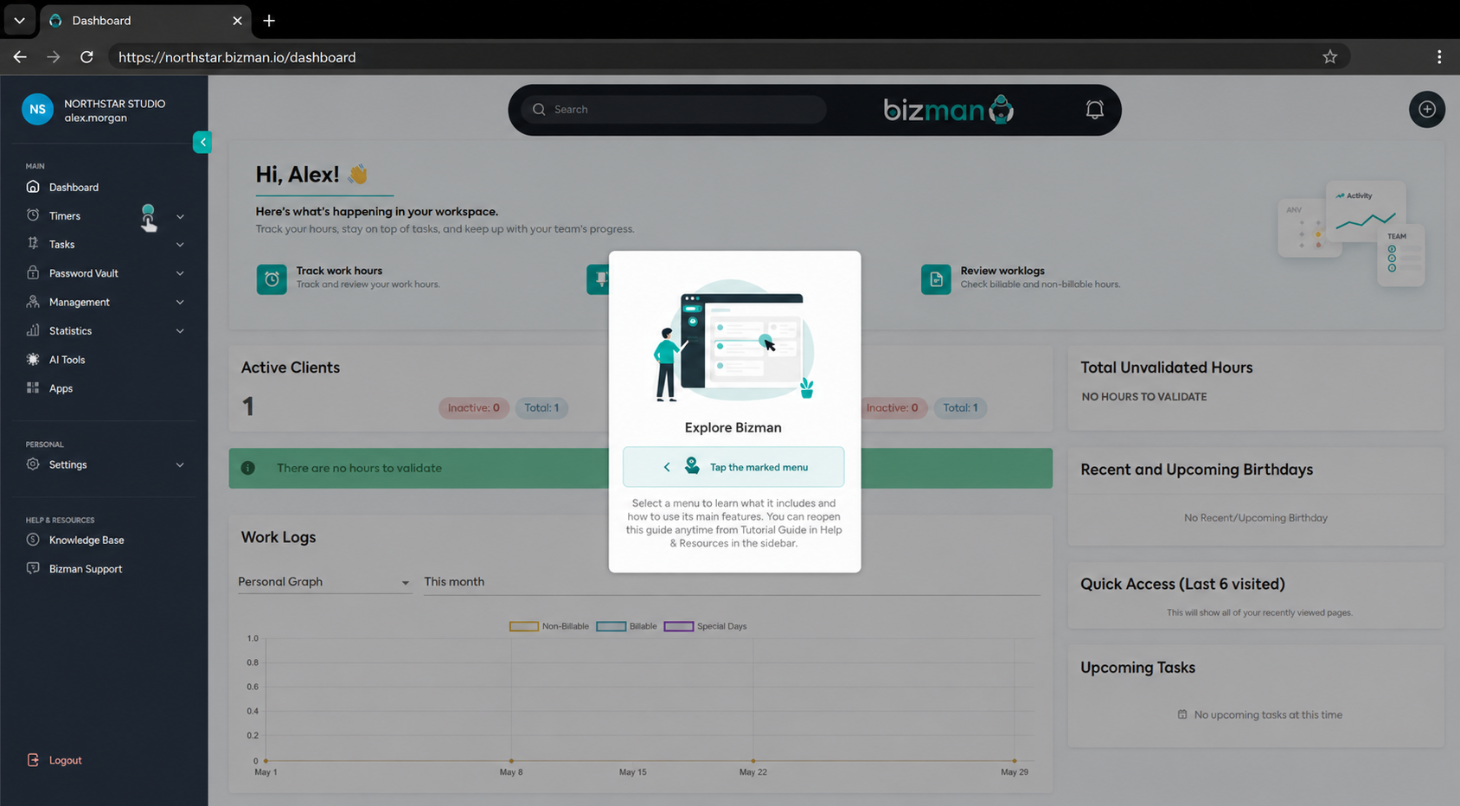This screenshot has width=1460, height=806.
Task: Click the "Active Clients" card title
Action: coord(291,368)
